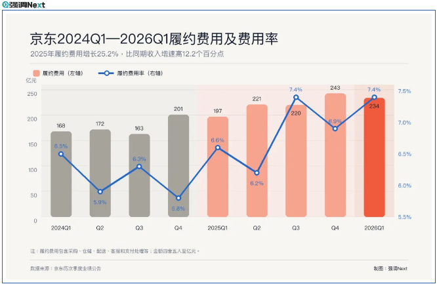This screenshot has width=437, height=284.
Task: Click the 200 left axis value
Action: (32, 119)
